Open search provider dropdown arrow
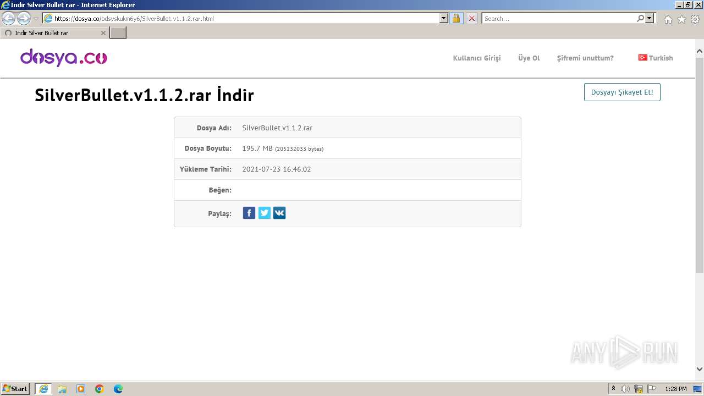This screenshot has height=396, width=704. tap(650, 18)
